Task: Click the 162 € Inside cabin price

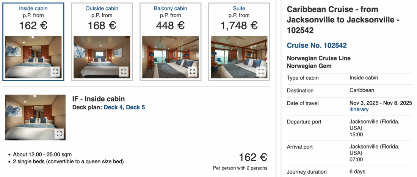Action: (x=33, y=25)
